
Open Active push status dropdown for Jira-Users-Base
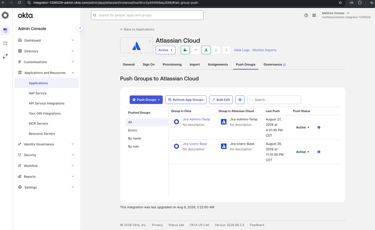pyautogui.click(x=302, y=152)
